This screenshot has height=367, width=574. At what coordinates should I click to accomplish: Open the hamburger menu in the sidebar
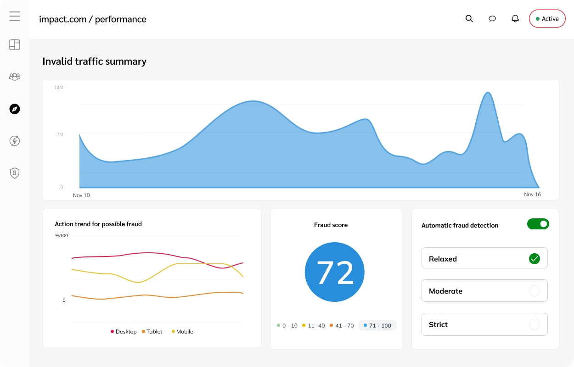point(15,17)
